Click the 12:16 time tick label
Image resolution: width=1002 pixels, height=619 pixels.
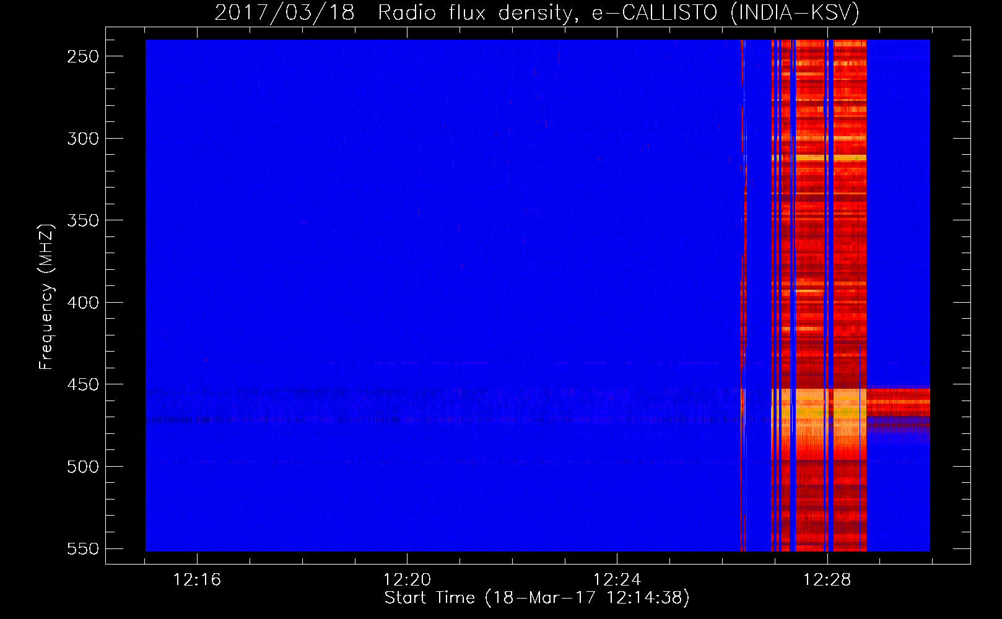coord(197,580)
